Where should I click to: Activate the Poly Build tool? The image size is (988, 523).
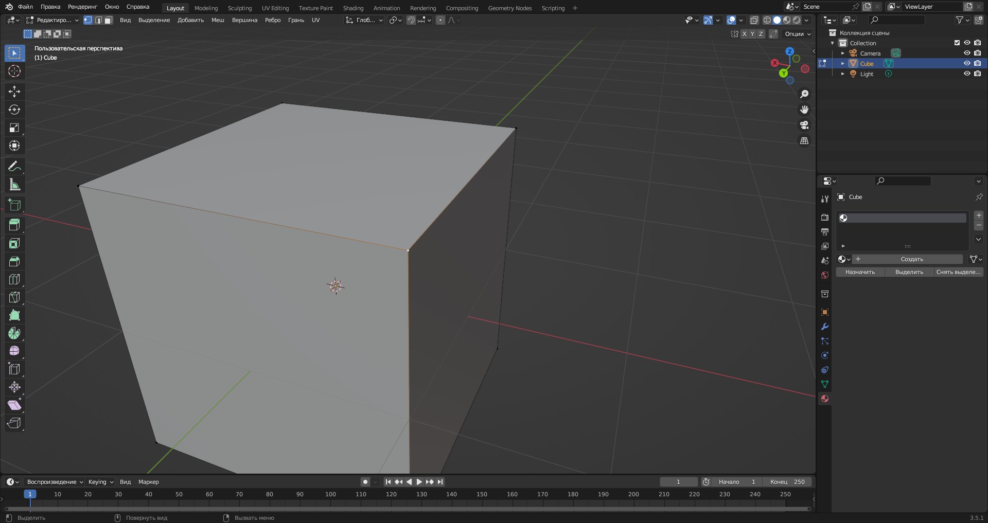pos(14,315)
